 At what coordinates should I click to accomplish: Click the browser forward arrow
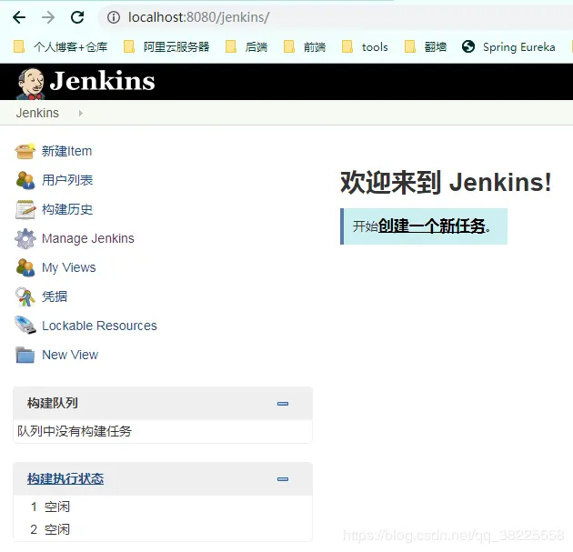point(48,17)
